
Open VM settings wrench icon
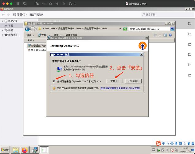[x=37, y=4]
